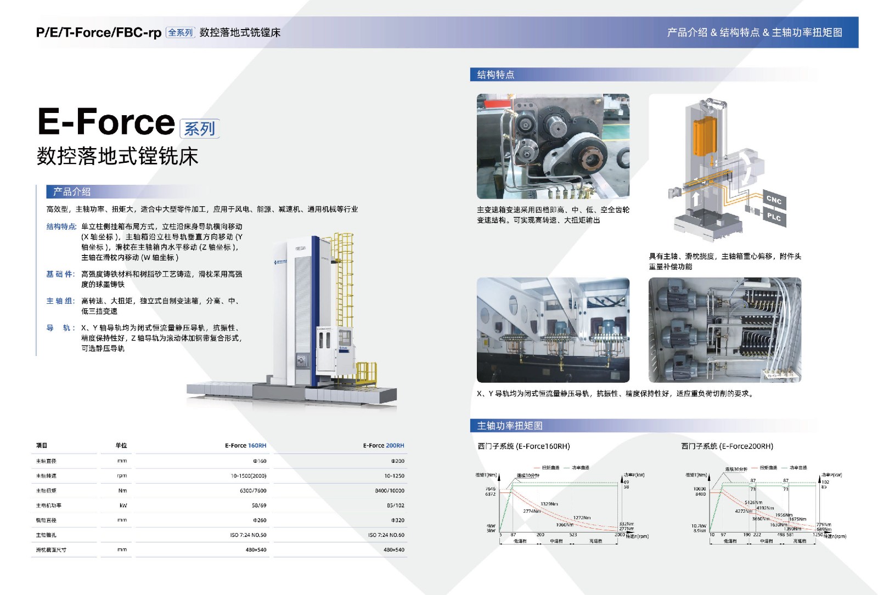Click the 全系列 badge in the header
878x595 pixels.
coord(180,33)
